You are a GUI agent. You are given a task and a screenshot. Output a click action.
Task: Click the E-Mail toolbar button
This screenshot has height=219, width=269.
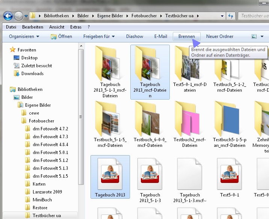point(160,36)
